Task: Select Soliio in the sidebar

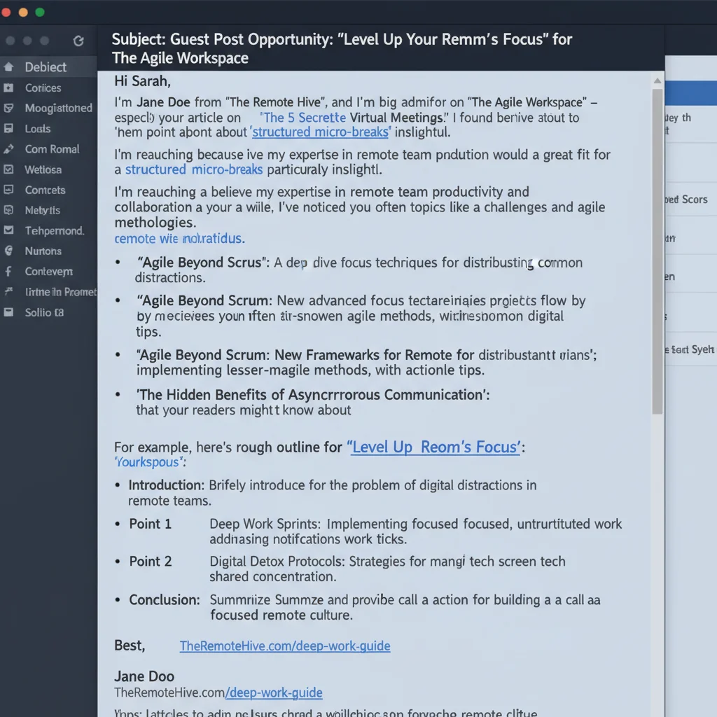Action: tap(44, 312)
